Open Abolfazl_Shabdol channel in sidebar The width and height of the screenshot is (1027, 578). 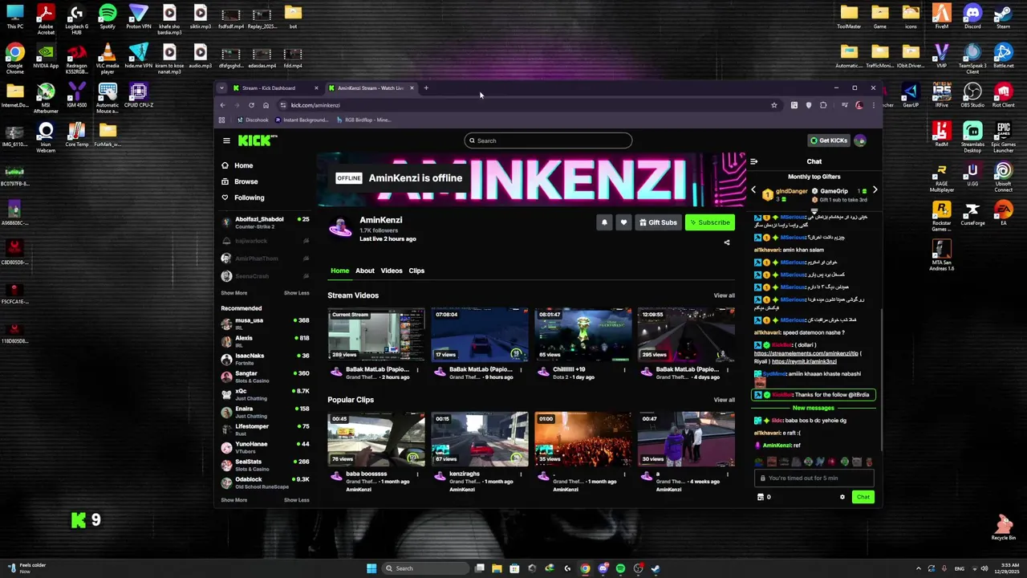[x=265, y=222]
